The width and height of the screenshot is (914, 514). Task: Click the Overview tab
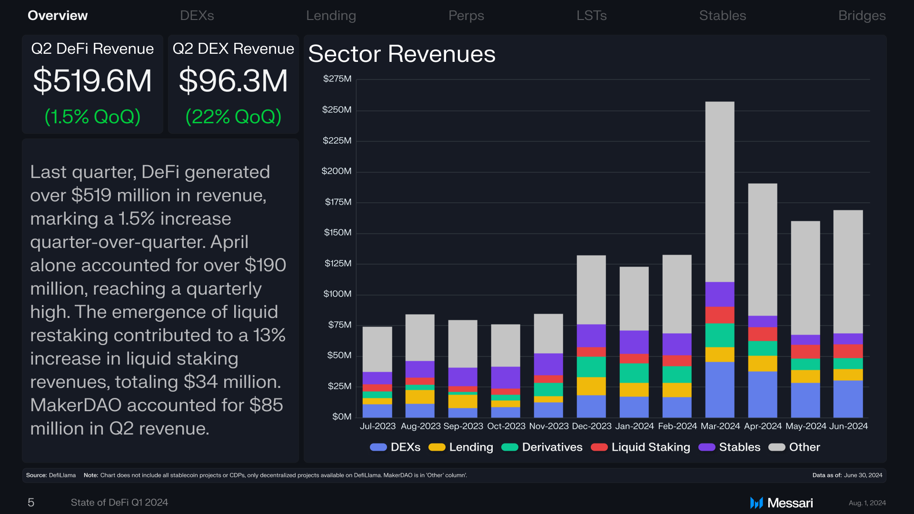pyautogui.click(x=58, y=16)
